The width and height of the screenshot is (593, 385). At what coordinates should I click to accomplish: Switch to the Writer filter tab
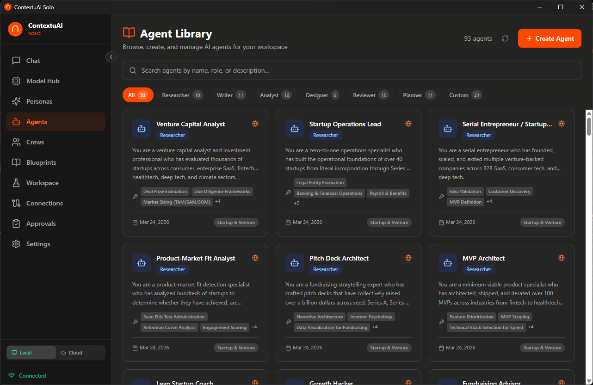tap(230, 95)
